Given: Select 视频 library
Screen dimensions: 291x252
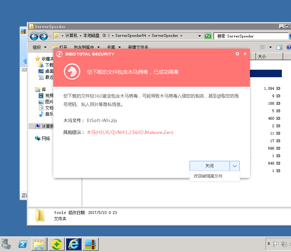Looking at the screenshot, I should [x=46, y=96].
